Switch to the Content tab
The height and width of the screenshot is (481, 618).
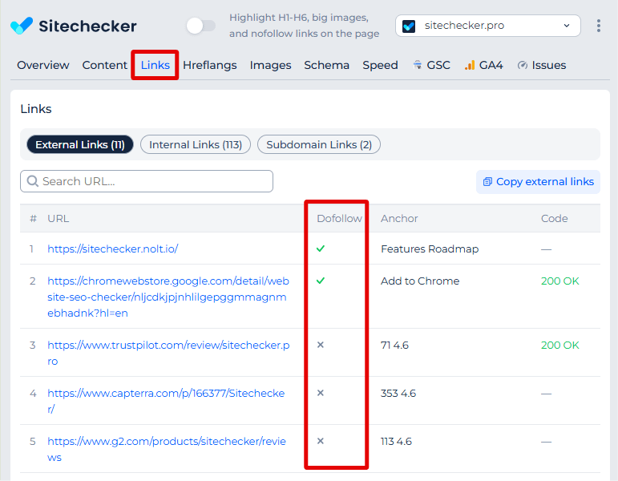tap(104, 65)
